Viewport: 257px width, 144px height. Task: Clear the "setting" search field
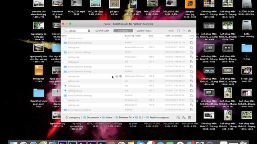[x=89, y=31]
